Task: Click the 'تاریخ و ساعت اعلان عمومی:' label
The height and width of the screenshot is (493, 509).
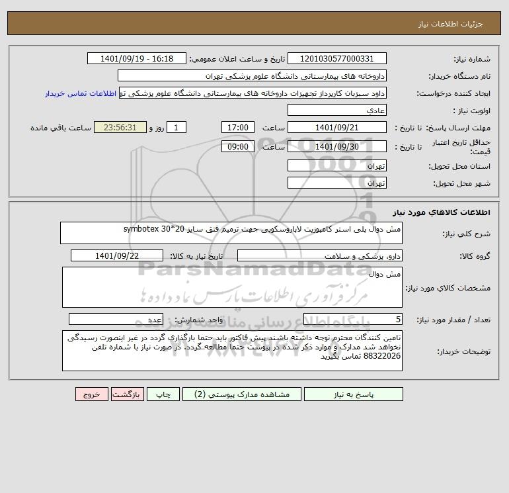Action: coord(237,59)
